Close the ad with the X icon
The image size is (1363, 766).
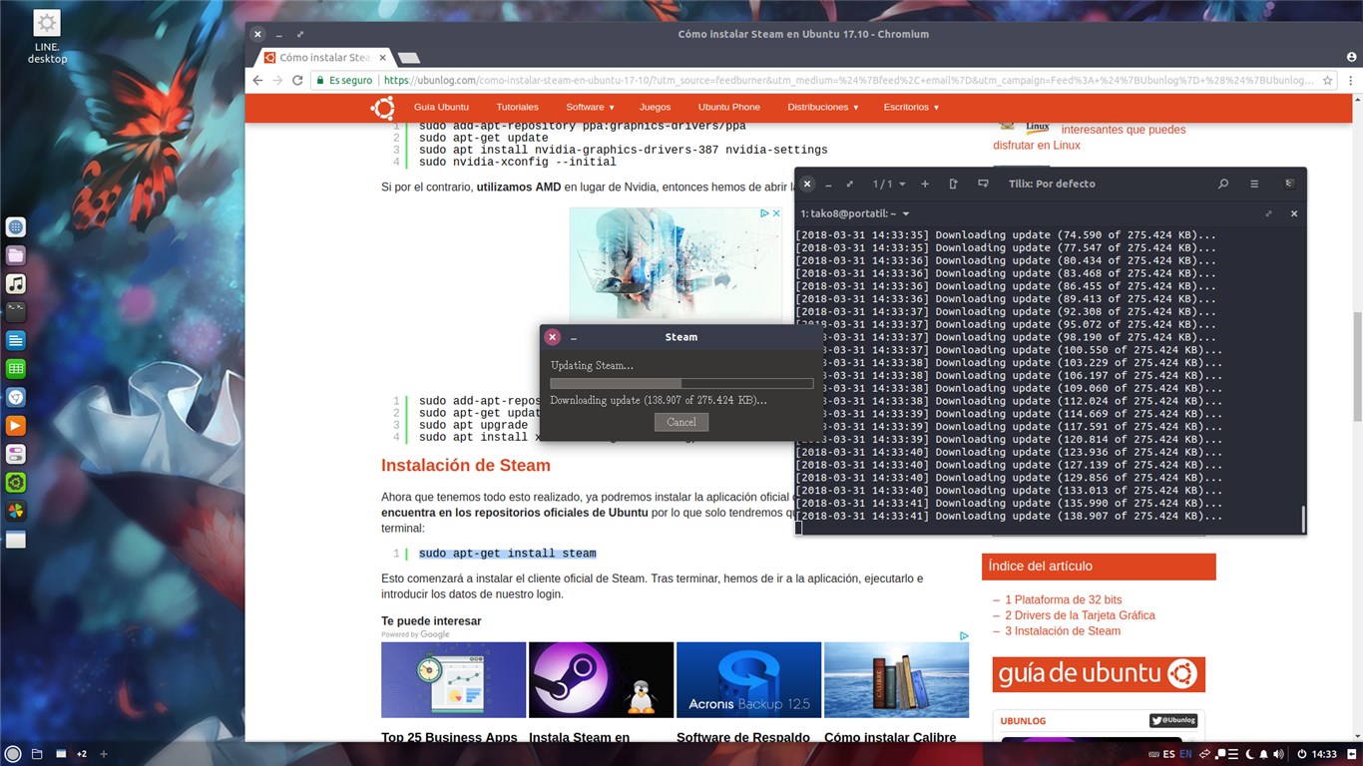coord(775,213)
